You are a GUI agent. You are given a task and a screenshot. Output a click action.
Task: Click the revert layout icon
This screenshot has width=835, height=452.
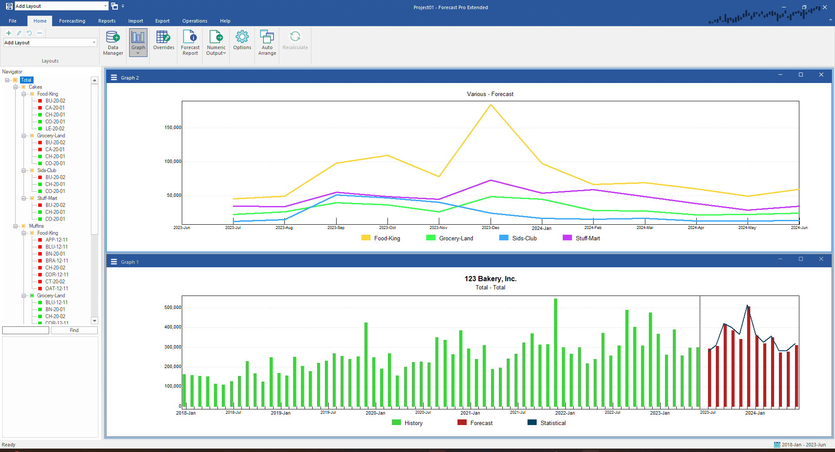(29, 33)
